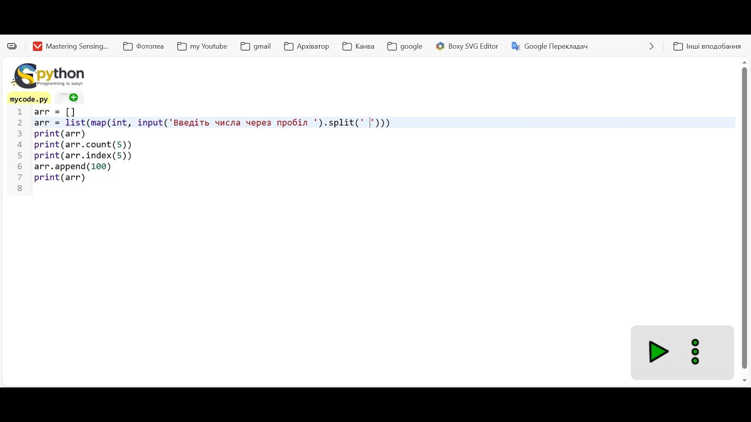Viewport: 751px width, 422px height.
Task: Open the gmail bookmark folder
Action: 256,46
